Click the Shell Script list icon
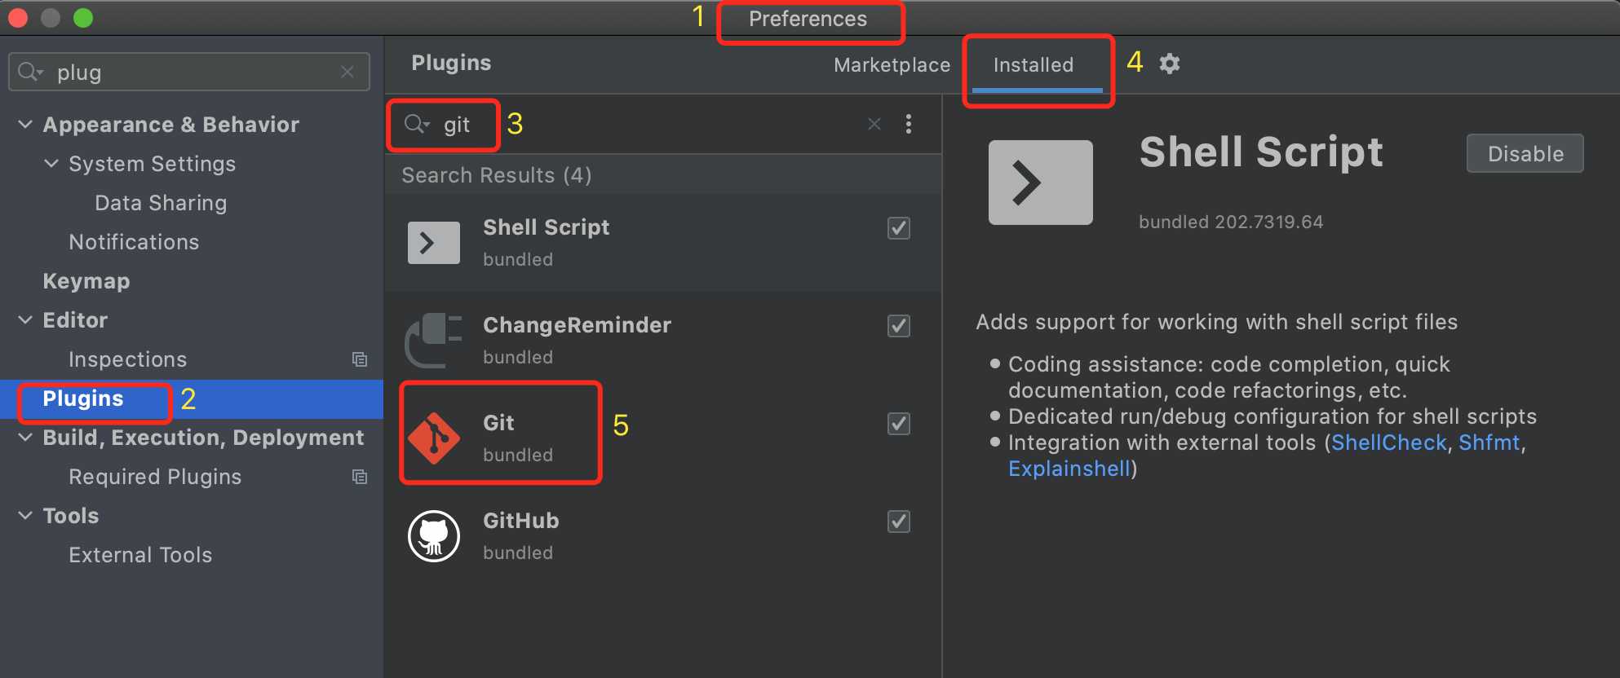The height and width of the screenshot is (678, 1620). pyautogui.click(x=434, y=243)
